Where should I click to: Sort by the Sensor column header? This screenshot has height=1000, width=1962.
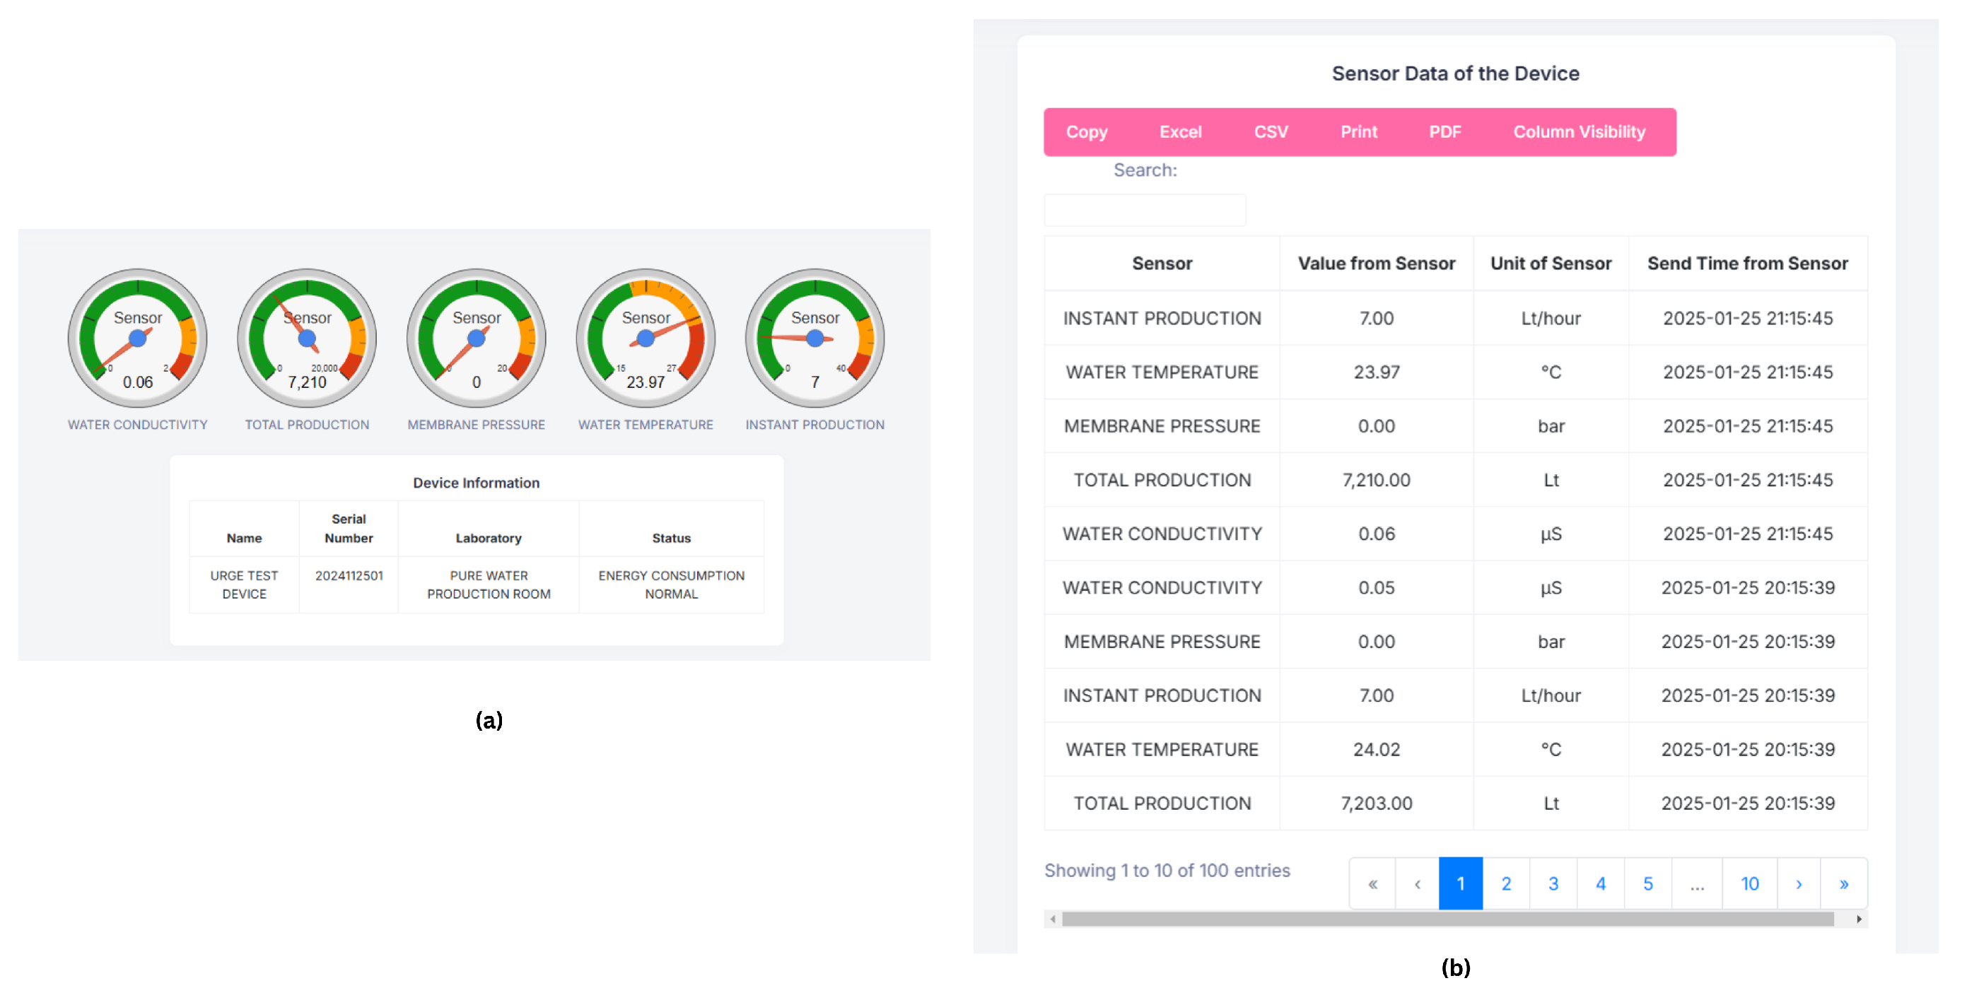[1161, 264]
